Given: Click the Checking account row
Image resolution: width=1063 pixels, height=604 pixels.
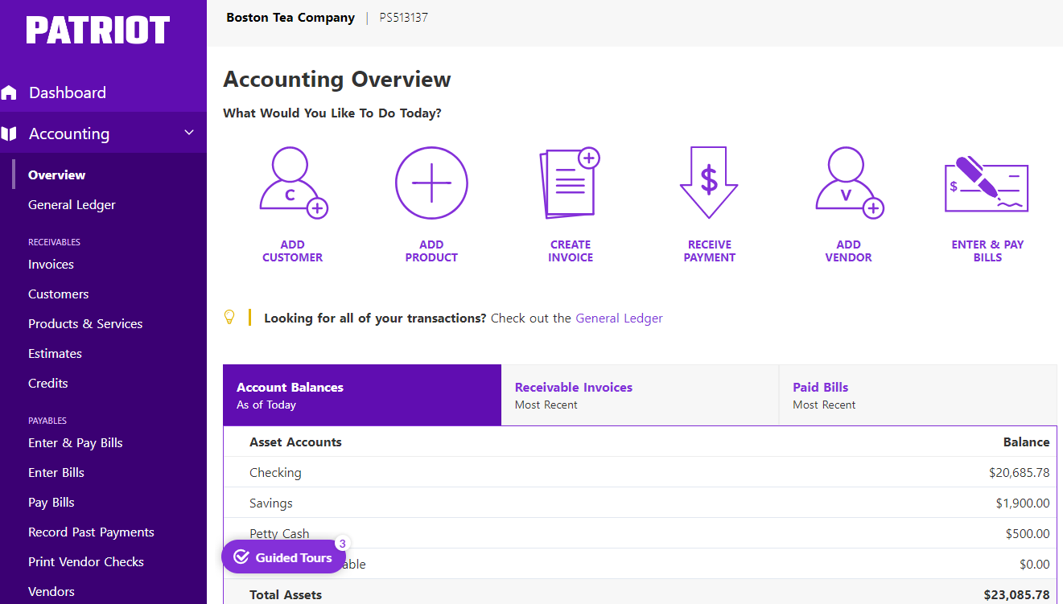Looking at the screenshot, I should tap(275, 472).
